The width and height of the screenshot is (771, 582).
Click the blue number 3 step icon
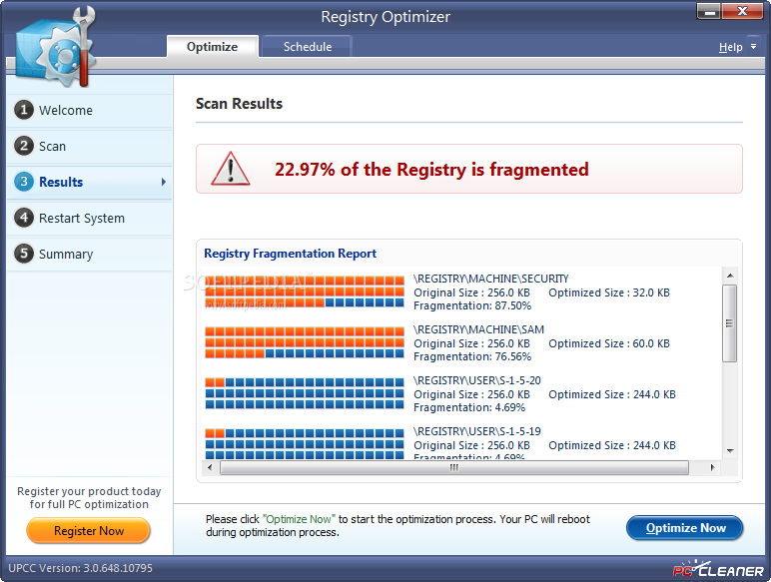24,182
